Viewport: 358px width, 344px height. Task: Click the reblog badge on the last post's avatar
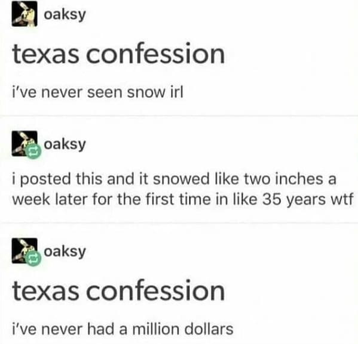(33, 259)
